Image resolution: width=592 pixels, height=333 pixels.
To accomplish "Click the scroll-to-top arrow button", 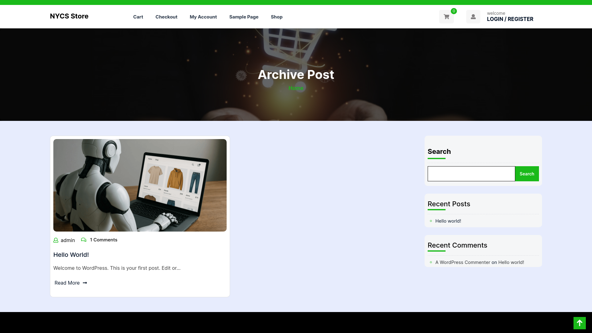I will click(579, 323).
